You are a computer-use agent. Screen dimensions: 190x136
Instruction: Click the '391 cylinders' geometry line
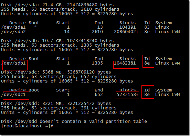(x=59, y=108)
